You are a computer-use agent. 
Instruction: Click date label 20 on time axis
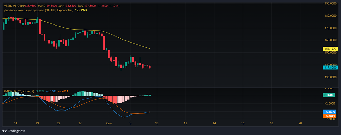[300, 123]
